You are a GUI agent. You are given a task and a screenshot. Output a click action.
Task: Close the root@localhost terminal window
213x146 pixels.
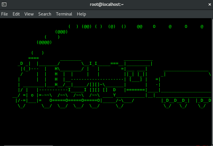pyautogui.click(x=209, y=4)
